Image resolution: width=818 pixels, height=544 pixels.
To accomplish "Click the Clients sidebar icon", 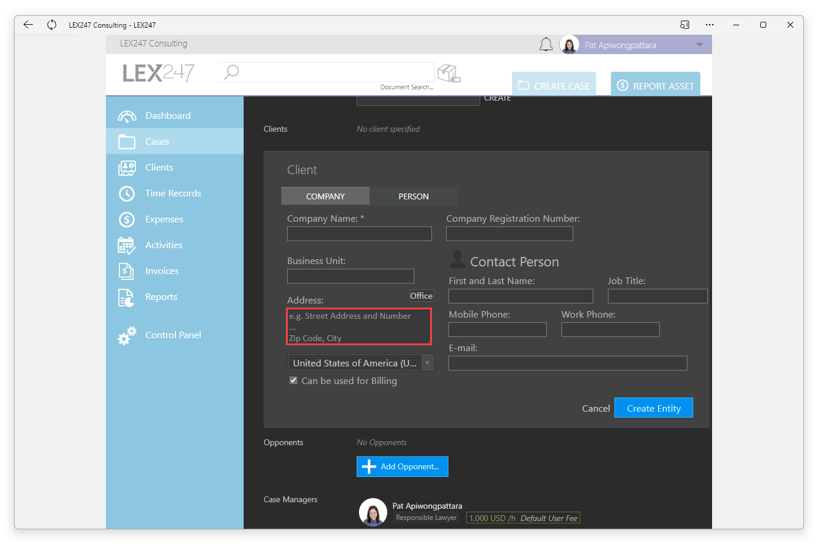I will click(x=127, y=168).
